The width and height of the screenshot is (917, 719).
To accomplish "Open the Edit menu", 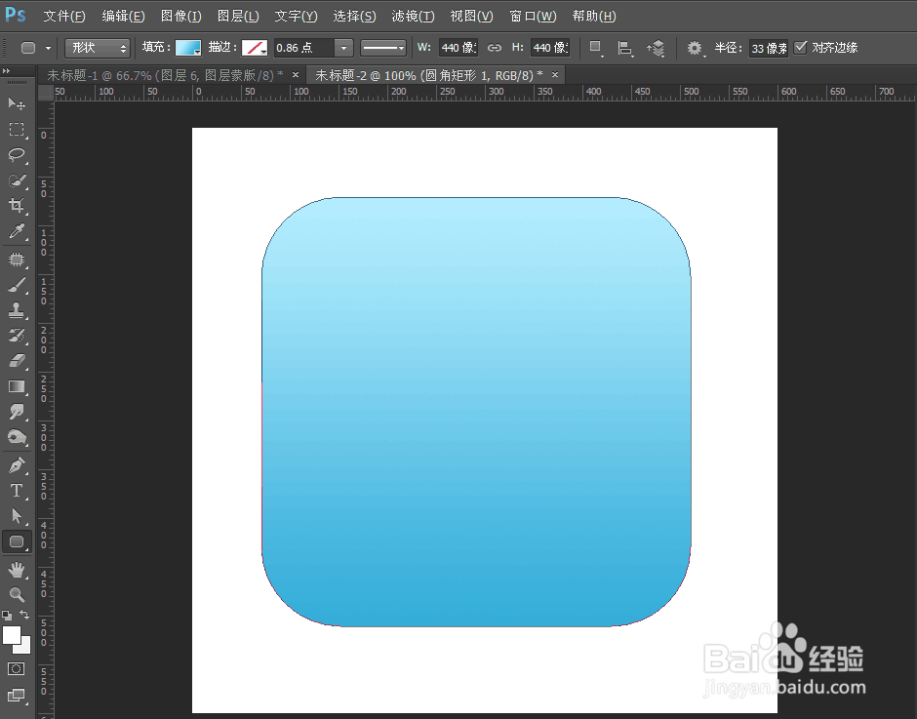I will (x=123, y=16).
